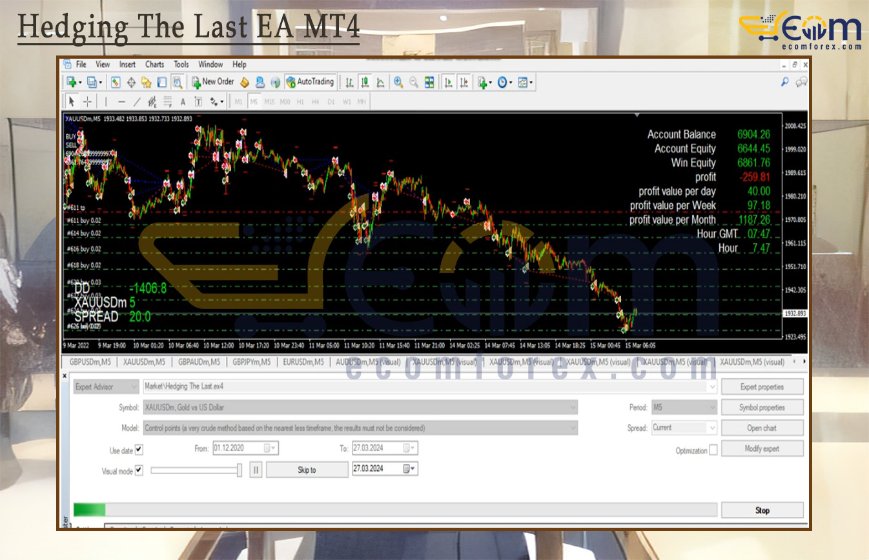Open the Charts menu

tap(154, 65)
